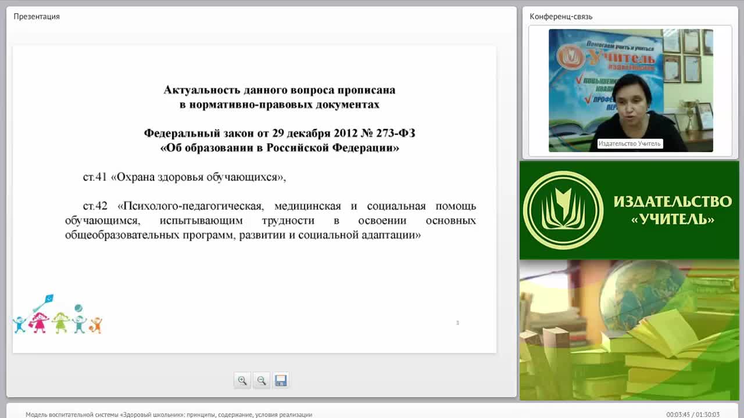
Task: Click the slide heading 'Актуальность данного вопроса прописана'
Action: tap(280, 90)
